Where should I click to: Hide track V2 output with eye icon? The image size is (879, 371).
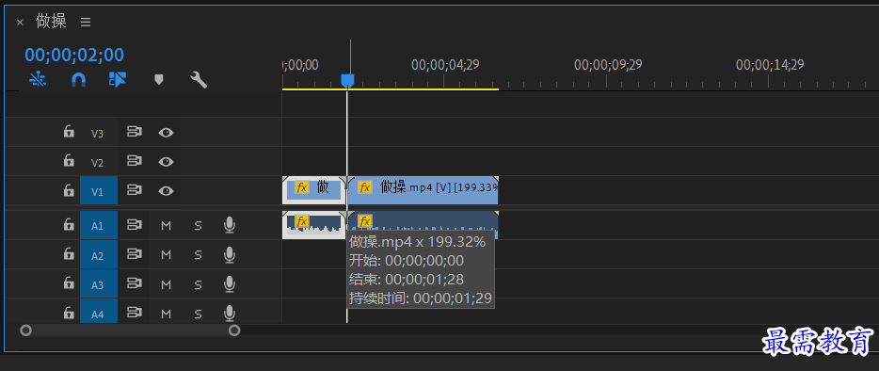[x=166, y=162]
